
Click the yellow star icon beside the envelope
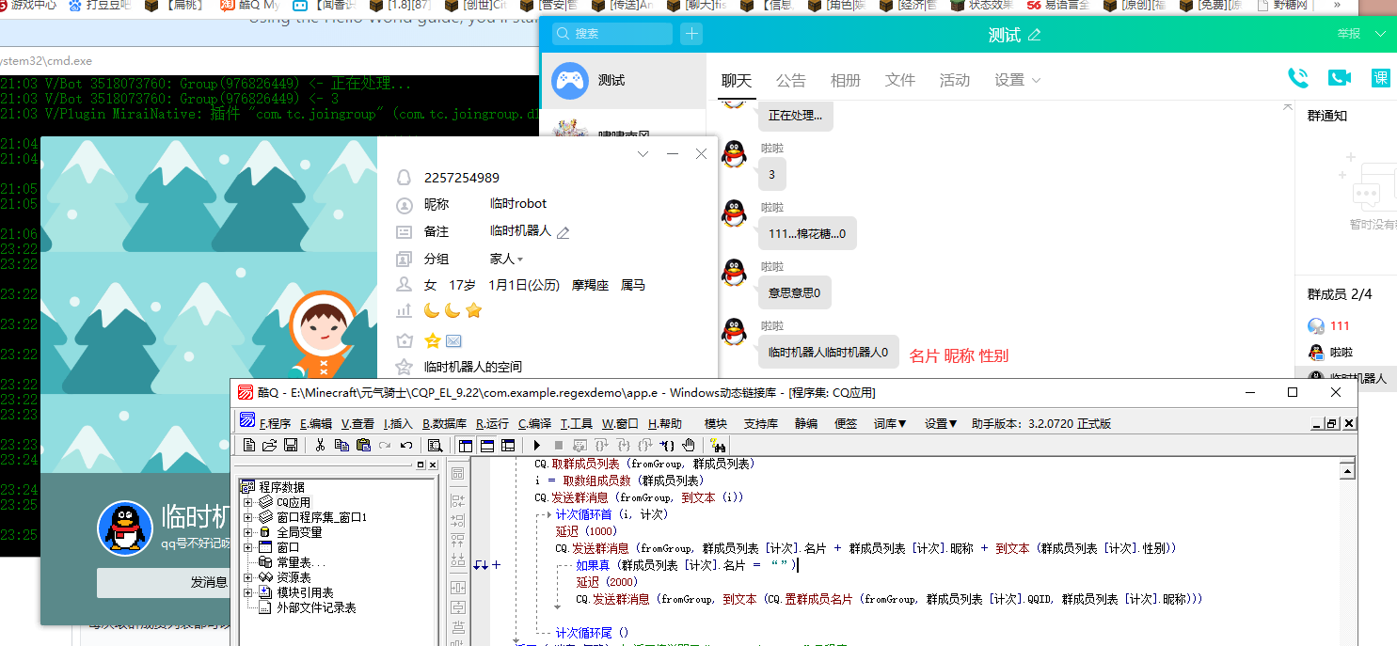coord(433,340)
